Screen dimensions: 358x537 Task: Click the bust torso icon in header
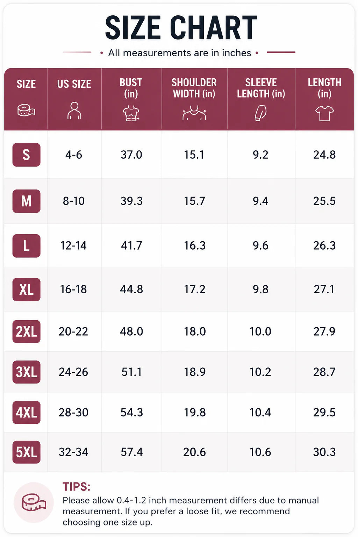(131, 114)
